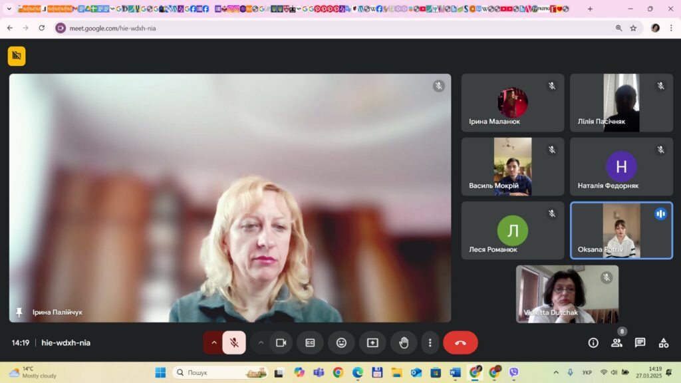Unpin the Ірина Палійчук video tile
This screenshot has height=383, width=681.
[x=19, y=313]
